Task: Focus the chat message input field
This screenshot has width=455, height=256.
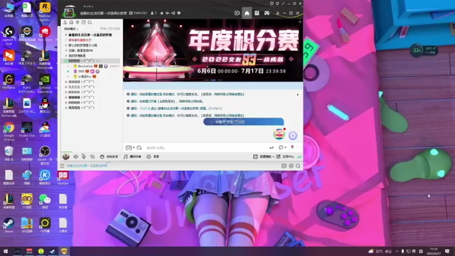Action: [205, 148]
